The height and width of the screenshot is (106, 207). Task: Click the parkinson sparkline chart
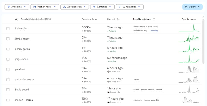pyautogui.click(x=189, y=69)
